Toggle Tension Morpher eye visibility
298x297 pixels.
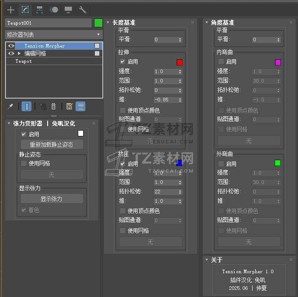(x=11, y=46)
